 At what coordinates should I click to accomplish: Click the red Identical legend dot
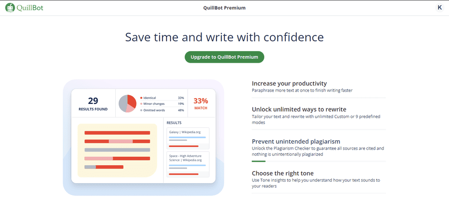click(x=141, y=98)
